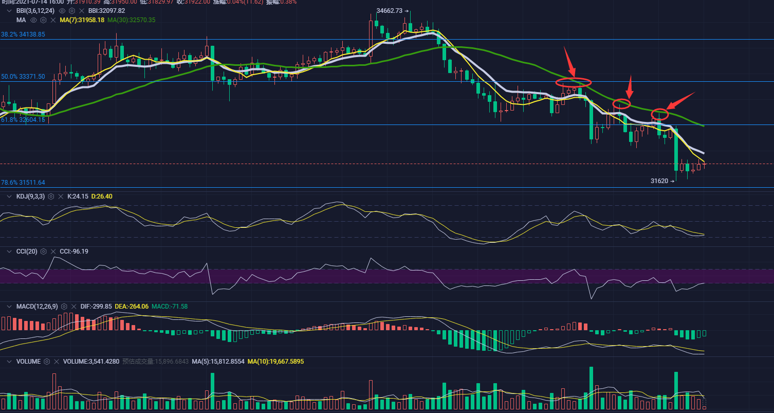The image size is (774, 413).
Task: Open settings for the MA indicator
Action: [x=44, y=20]
